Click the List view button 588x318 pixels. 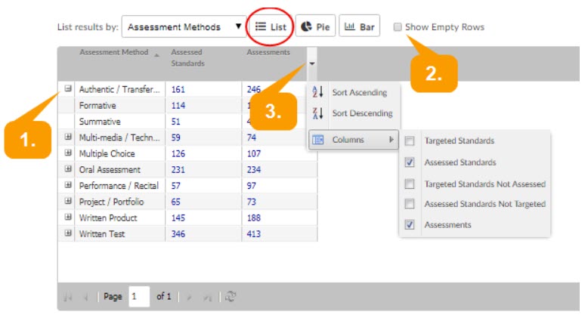tap(271, 27)
